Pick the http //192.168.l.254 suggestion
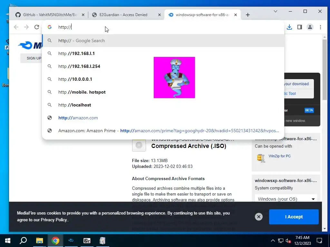 point(163,66)
